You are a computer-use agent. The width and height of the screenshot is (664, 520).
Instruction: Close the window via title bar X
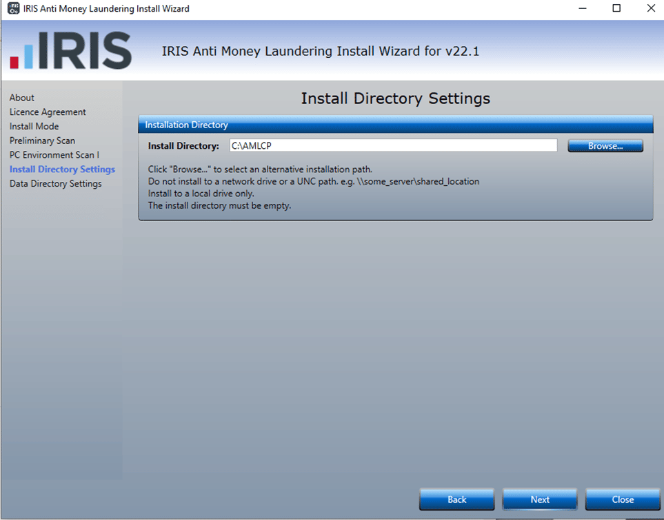tap(652, 8)
